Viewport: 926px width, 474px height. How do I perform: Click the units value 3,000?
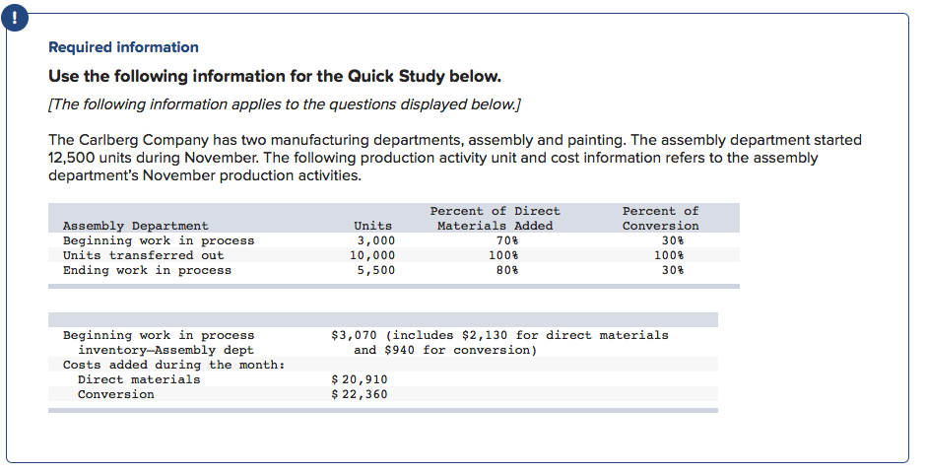tap(376, 240)
